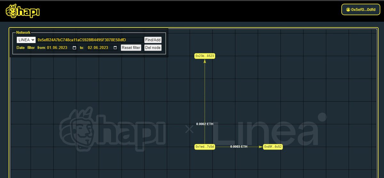Open the 0x5ef0...0dfd wallet account button
The width and height of the screenshot is (384, 178).
pyautogui.click(x=360, y=10)
